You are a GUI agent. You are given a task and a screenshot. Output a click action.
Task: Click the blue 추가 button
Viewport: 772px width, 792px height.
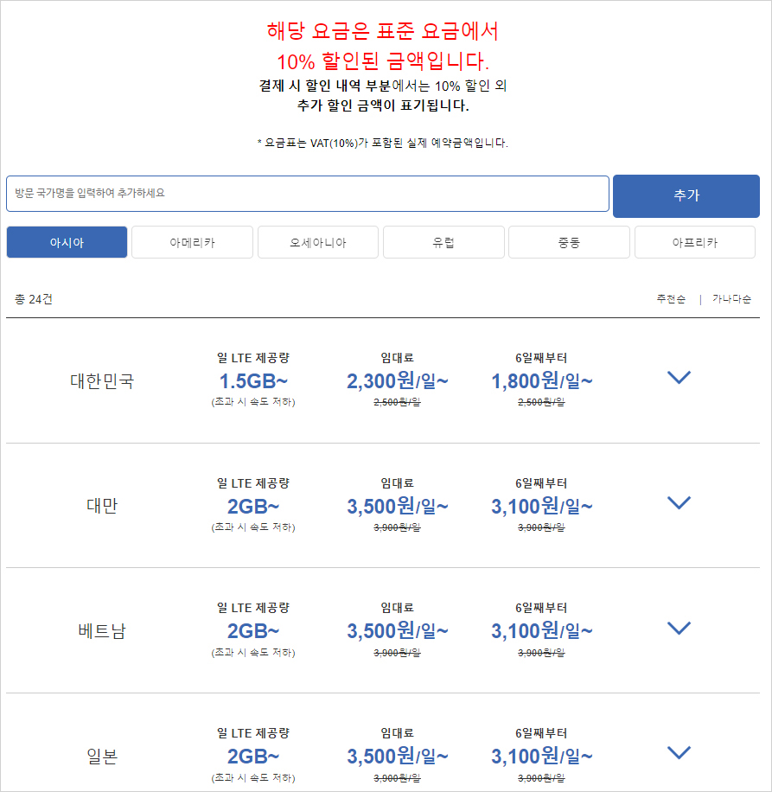(686, 196)
